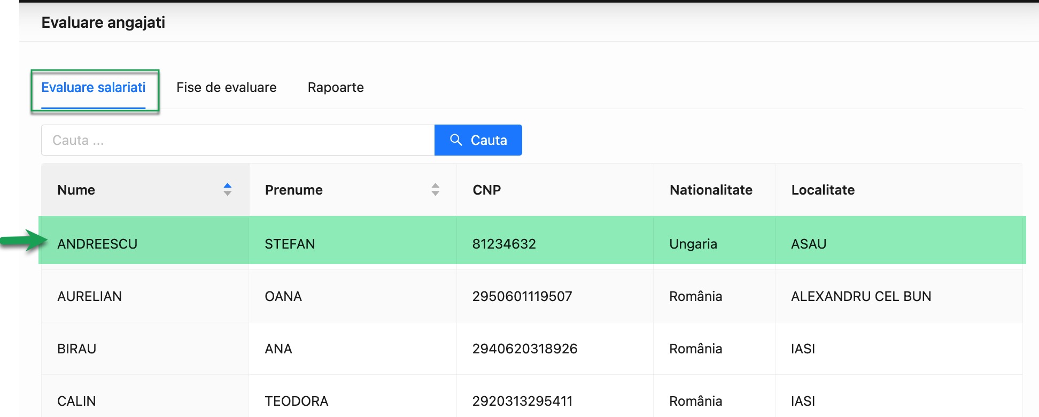
Task: Click România in the CALIN row
Action: coord(696,401)
